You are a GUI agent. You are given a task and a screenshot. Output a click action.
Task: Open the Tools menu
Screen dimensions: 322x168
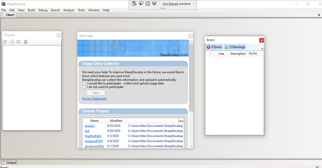click(x=81, y=10)
